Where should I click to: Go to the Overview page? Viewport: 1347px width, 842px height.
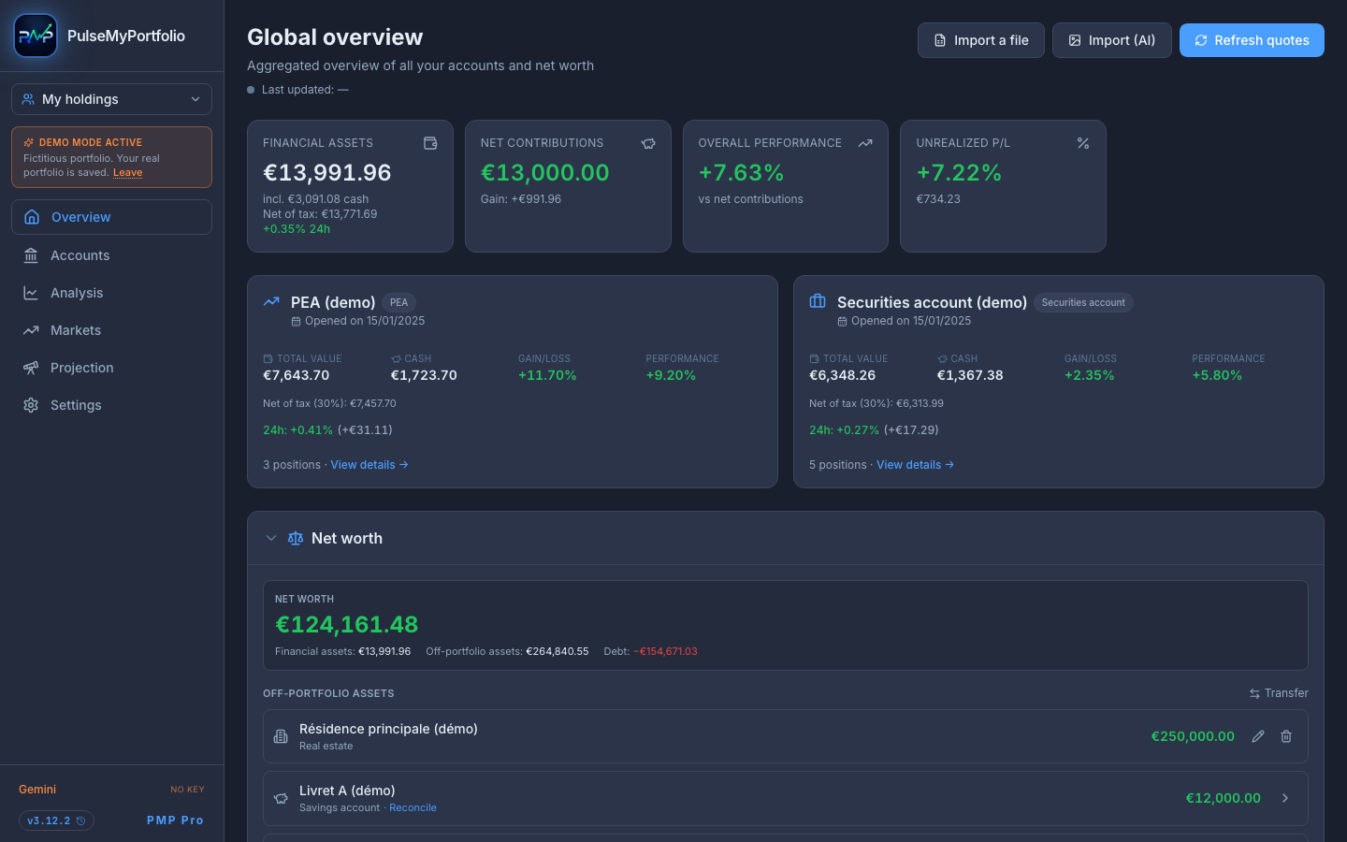pos(111,217)
